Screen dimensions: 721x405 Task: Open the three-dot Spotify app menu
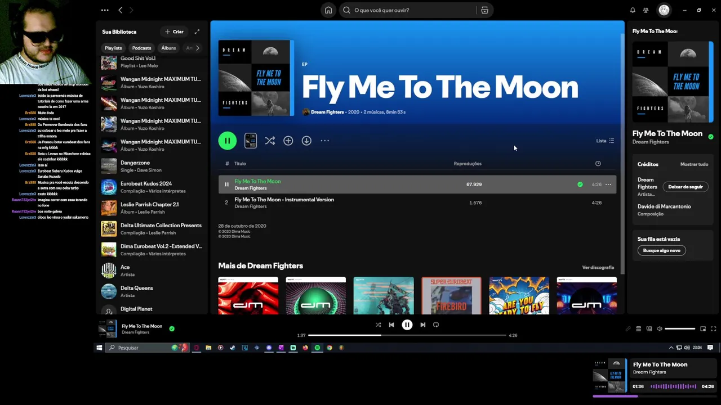click(x=105, y=10)
